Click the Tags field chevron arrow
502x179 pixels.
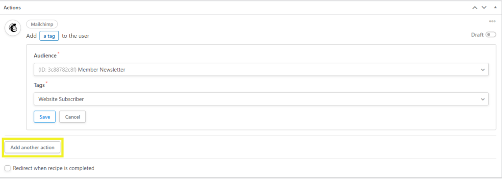[x=483, y=99]
